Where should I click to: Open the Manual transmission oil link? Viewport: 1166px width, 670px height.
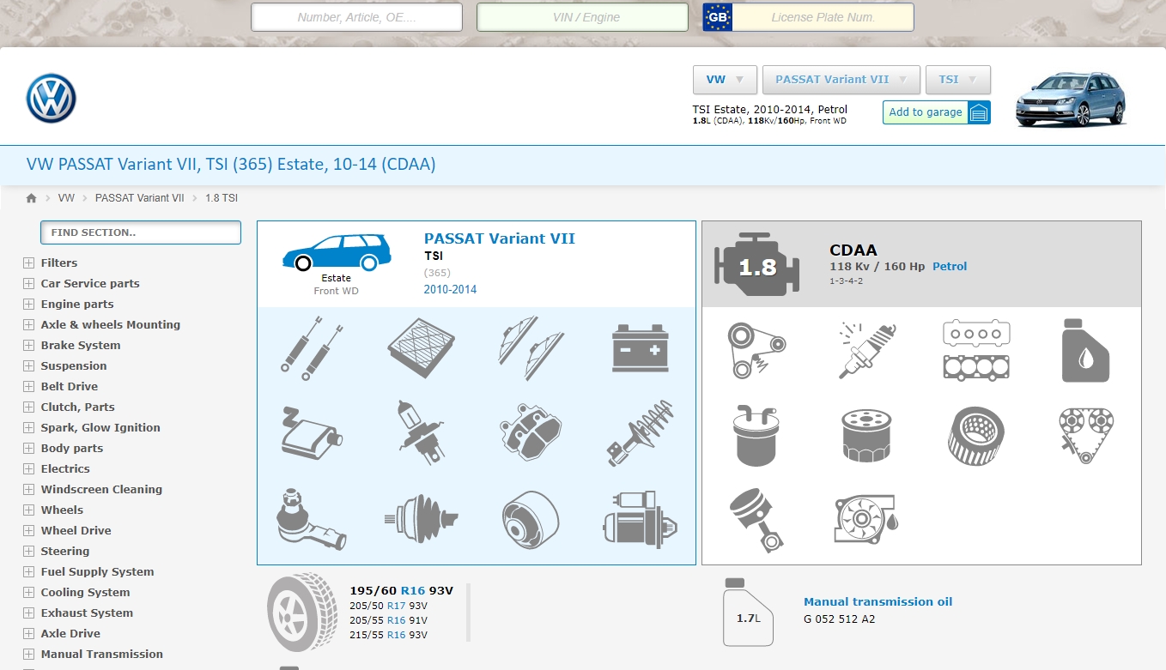coord(878,602)
